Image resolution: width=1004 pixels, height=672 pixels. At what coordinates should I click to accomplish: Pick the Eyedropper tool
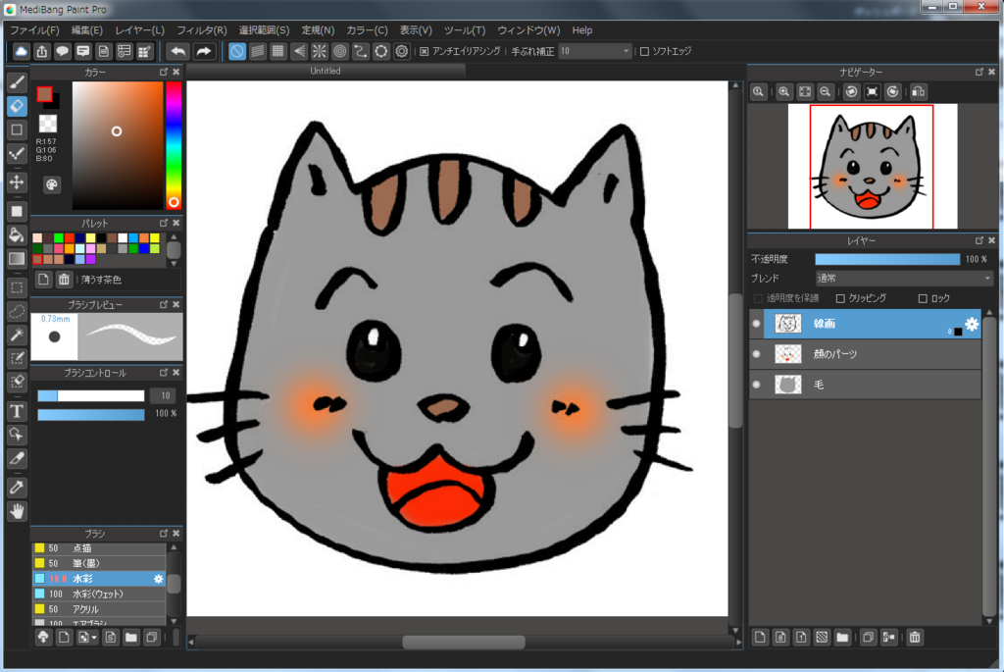[x=18, y=488]
